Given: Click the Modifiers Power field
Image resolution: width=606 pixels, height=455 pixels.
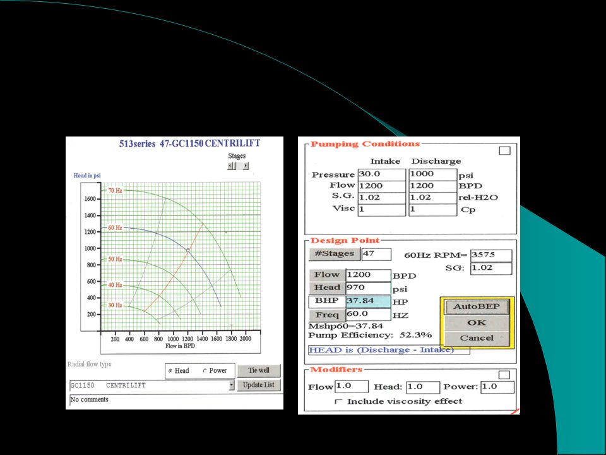Looking at the screenshot, I should pos(497,387).
